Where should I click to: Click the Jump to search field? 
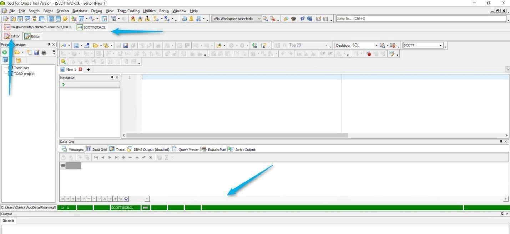click(421, 19)
